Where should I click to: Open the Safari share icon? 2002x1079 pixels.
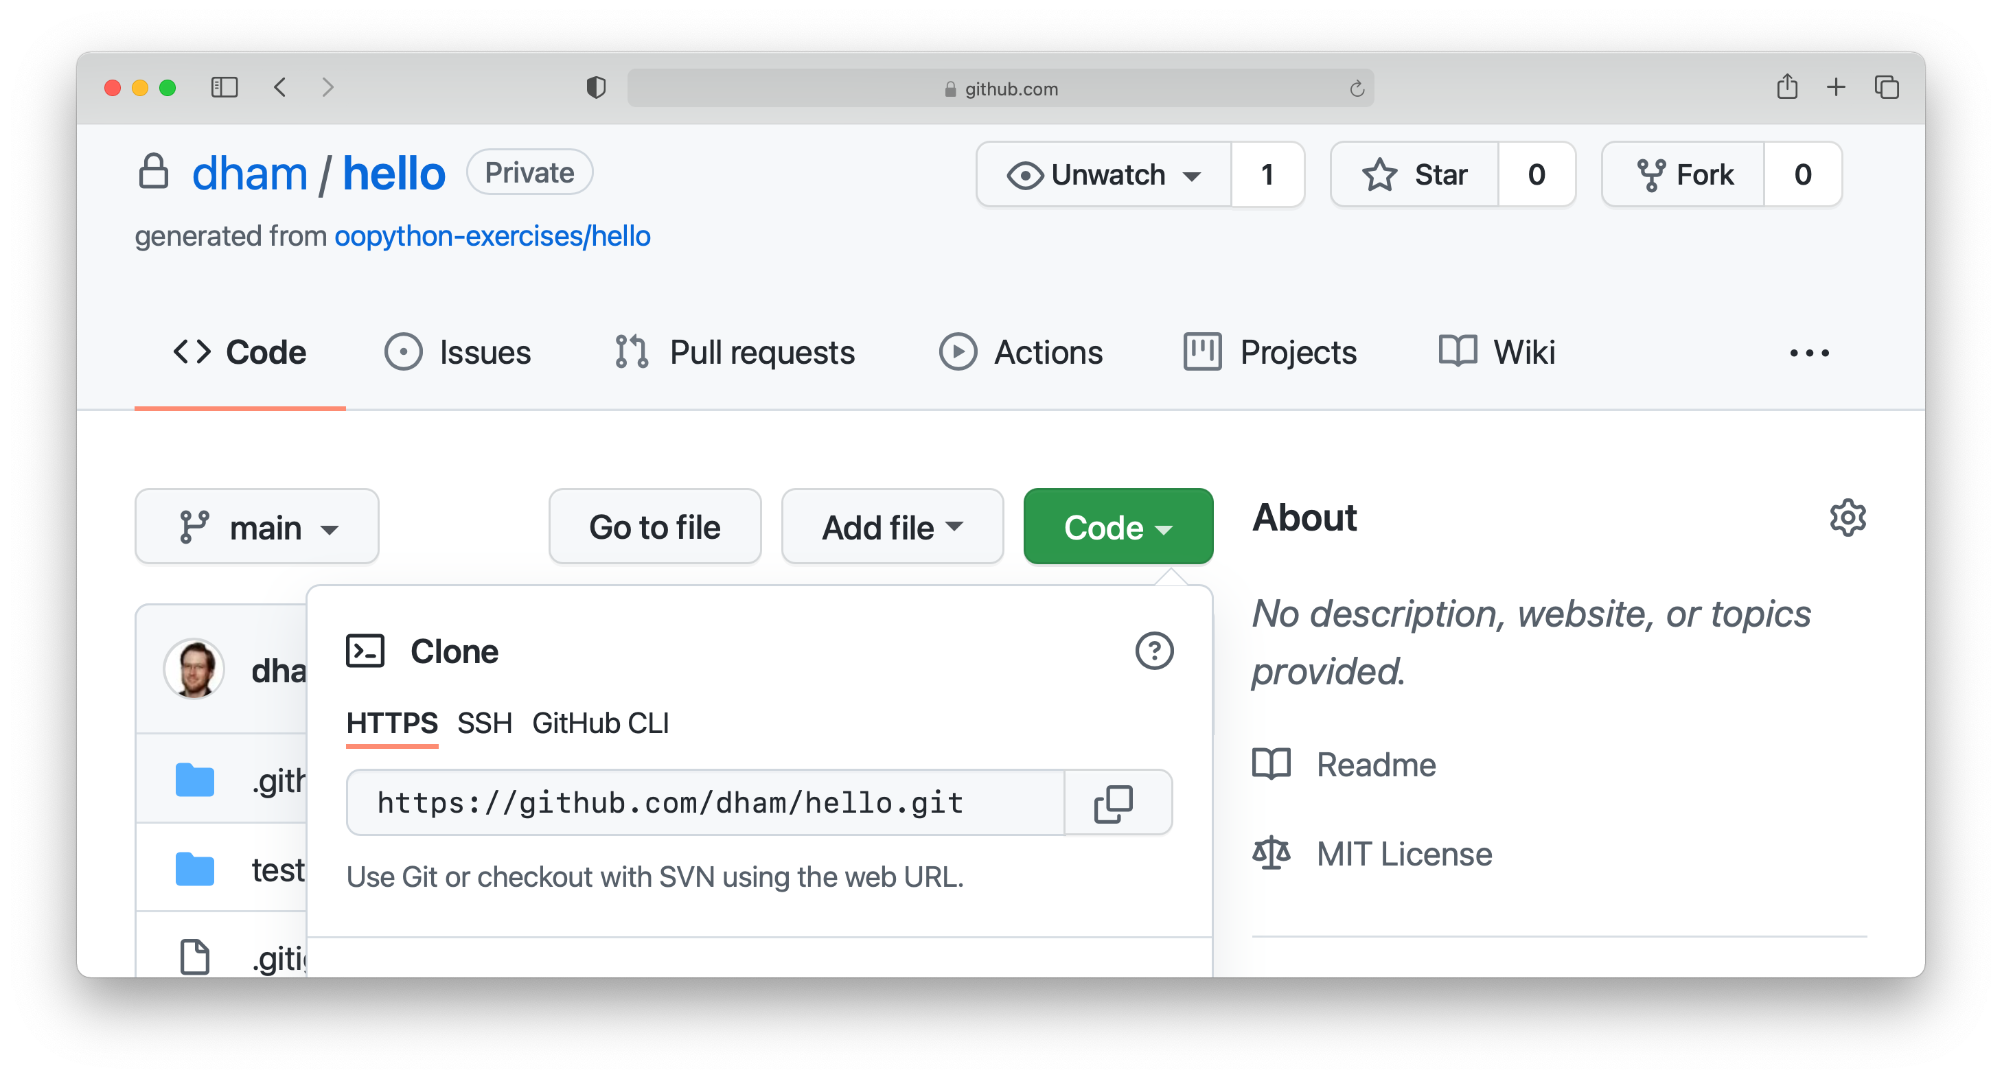pyautogui.click(x=1786, y=86)
